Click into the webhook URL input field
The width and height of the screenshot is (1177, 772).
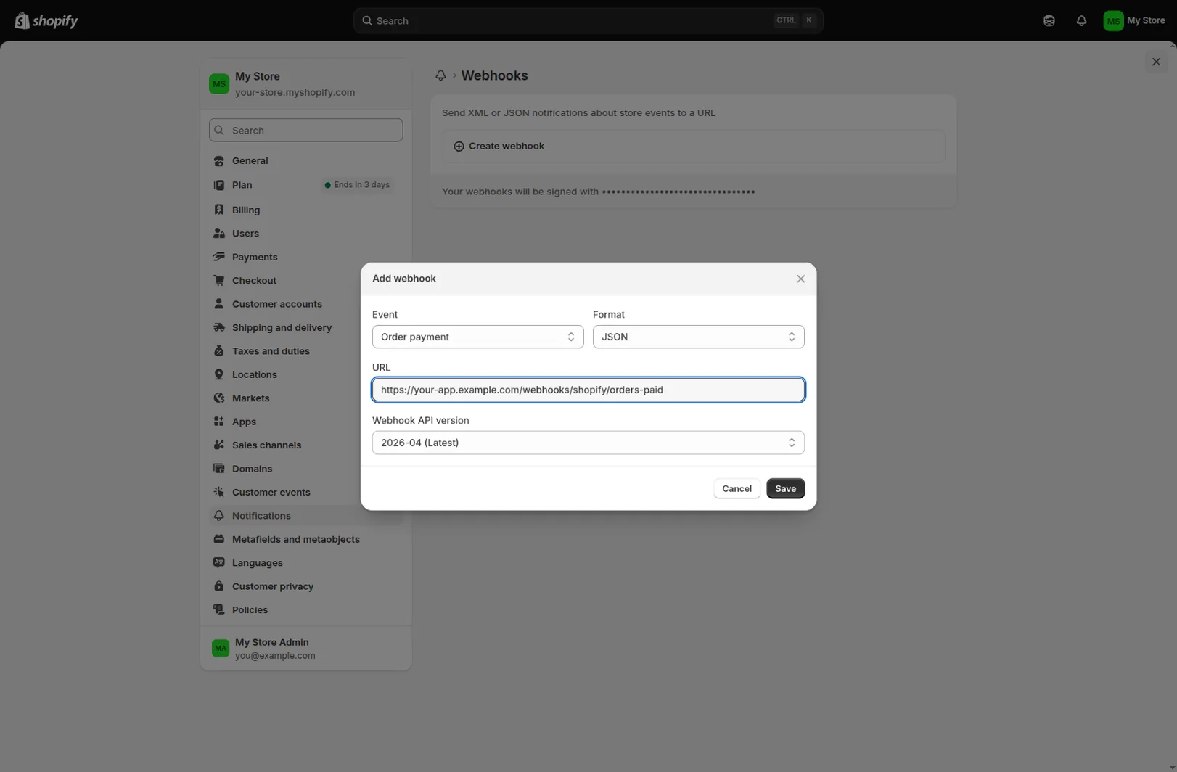(588, 390)
